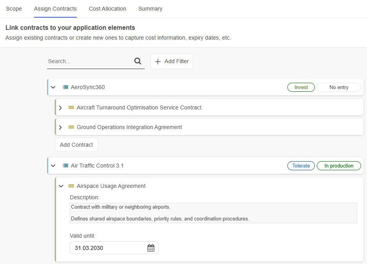Go to the Summary tab
The width and height of the screenshot is (367, 264).
(150, 9)
